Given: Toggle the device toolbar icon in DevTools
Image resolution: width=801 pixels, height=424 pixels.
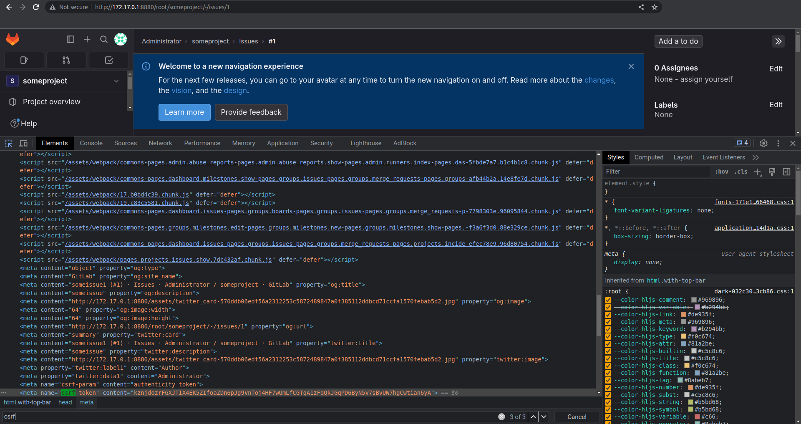Looking at the screenshot, I should click(x=23, y=143).
